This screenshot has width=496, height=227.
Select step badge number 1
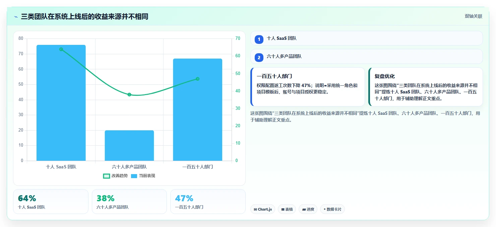point(259,39)
